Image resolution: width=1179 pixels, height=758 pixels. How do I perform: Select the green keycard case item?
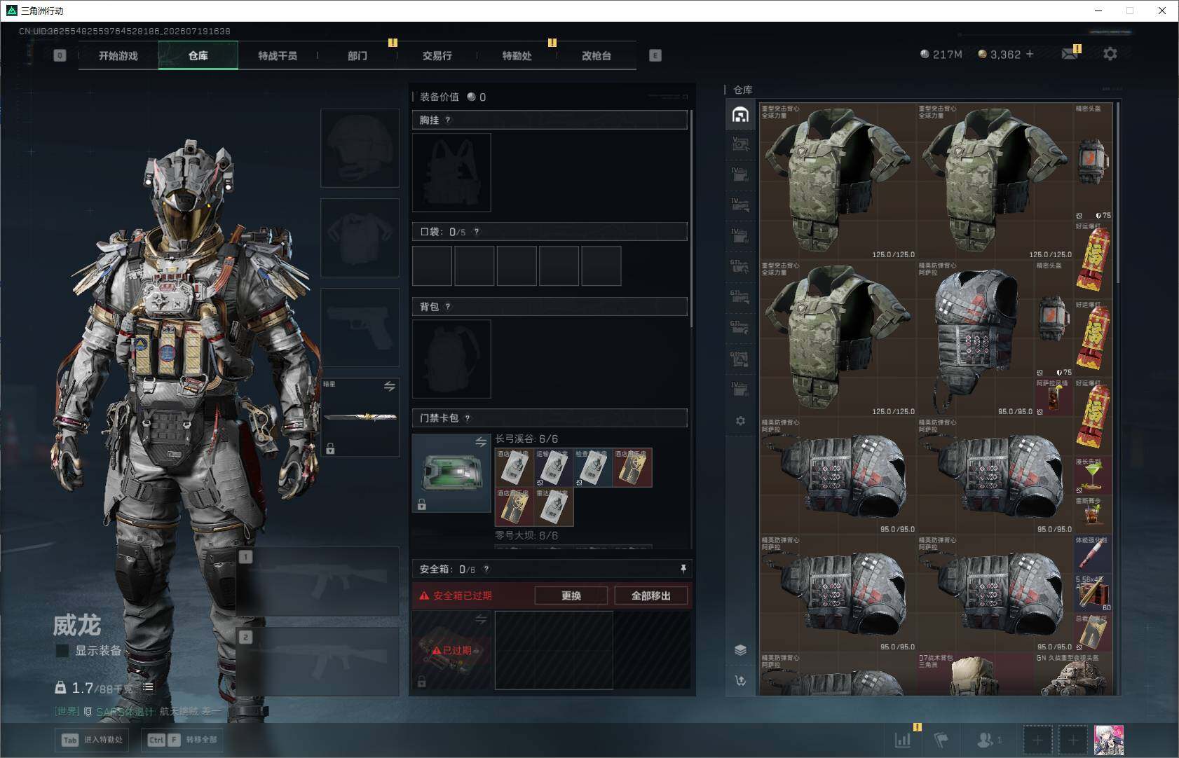451,473
